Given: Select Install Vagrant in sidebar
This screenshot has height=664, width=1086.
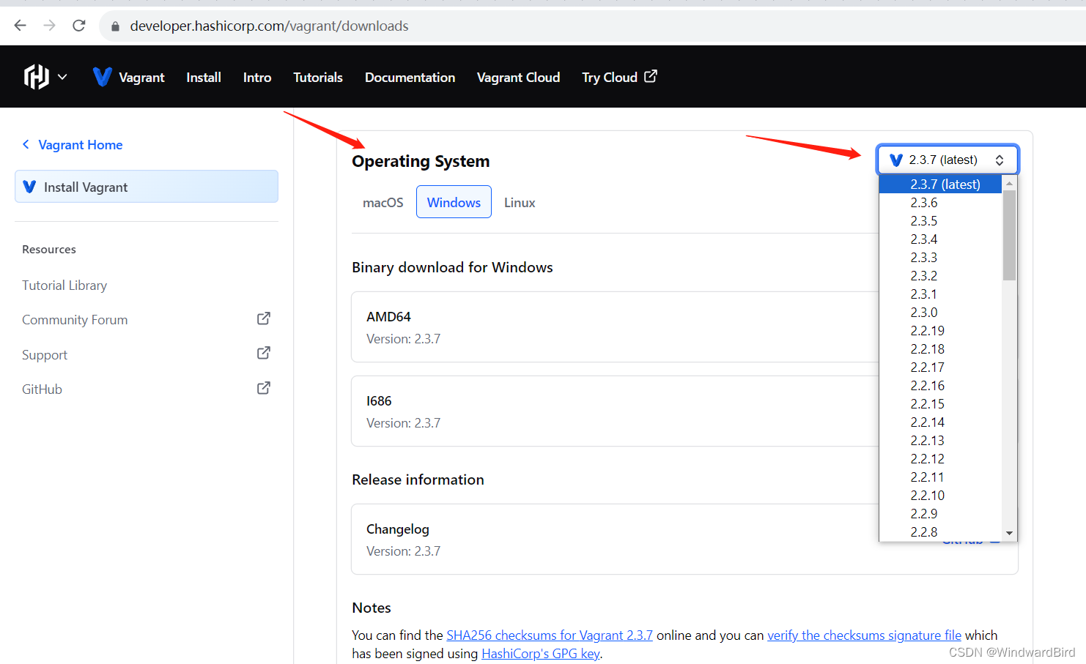Looking at the screenshot, I should (x=147, y=187).
